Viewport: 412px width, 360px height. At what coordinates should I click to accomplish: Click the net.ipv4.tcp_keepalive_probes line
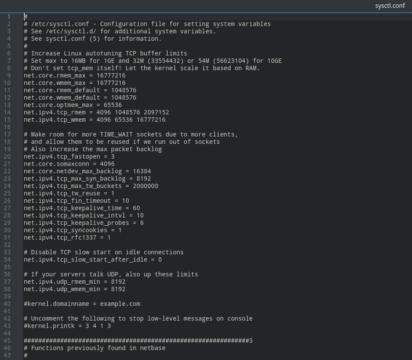[84, 223]
